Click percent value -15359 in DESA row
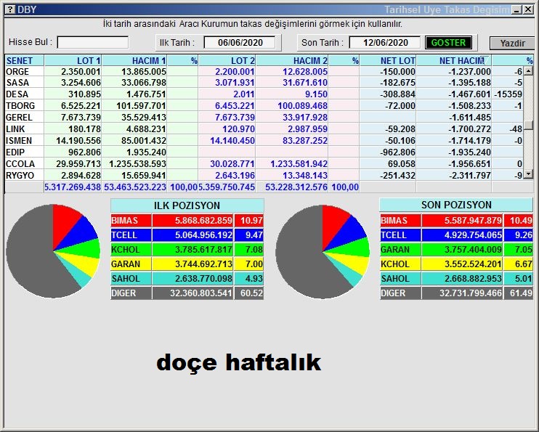 [x=508, y=94]
